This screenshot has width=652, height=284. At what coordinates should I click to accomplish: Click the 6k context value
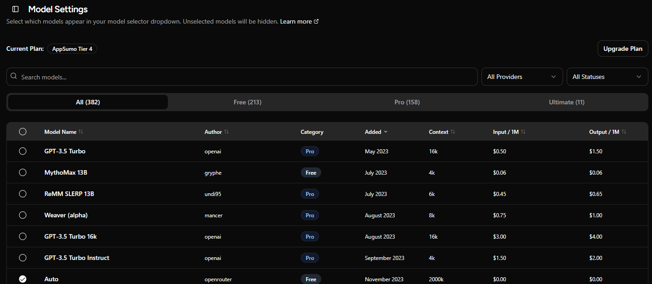coord(432,194)
